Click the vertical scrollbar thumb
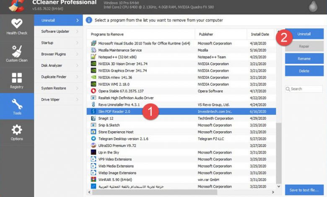 [x=279, y=153]
